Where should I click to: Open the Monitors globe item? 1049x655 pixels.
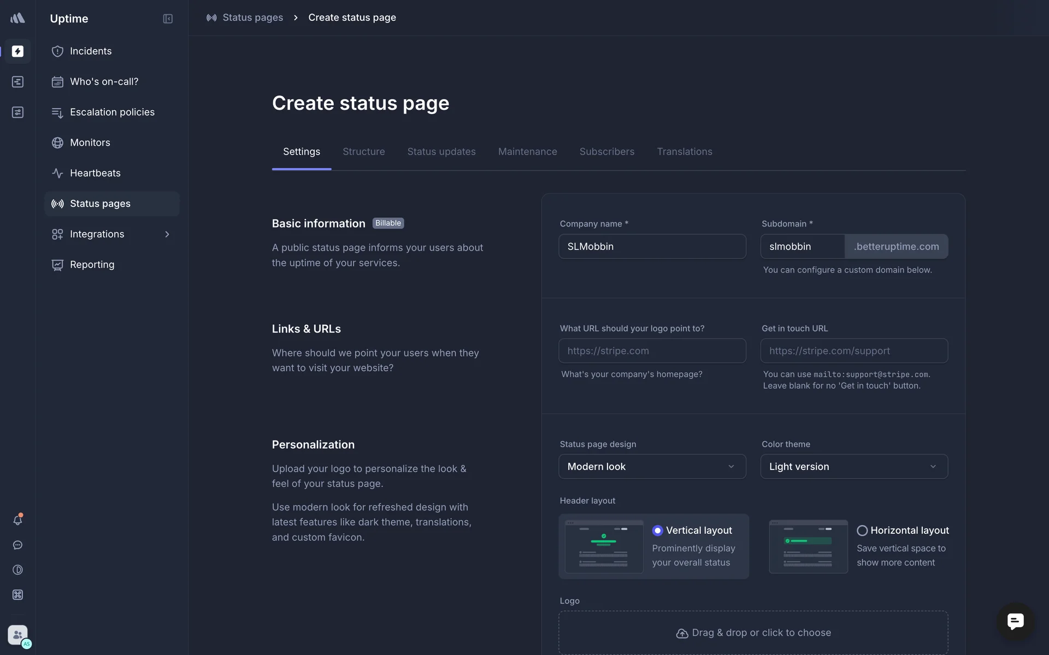[x=90, y=142]
